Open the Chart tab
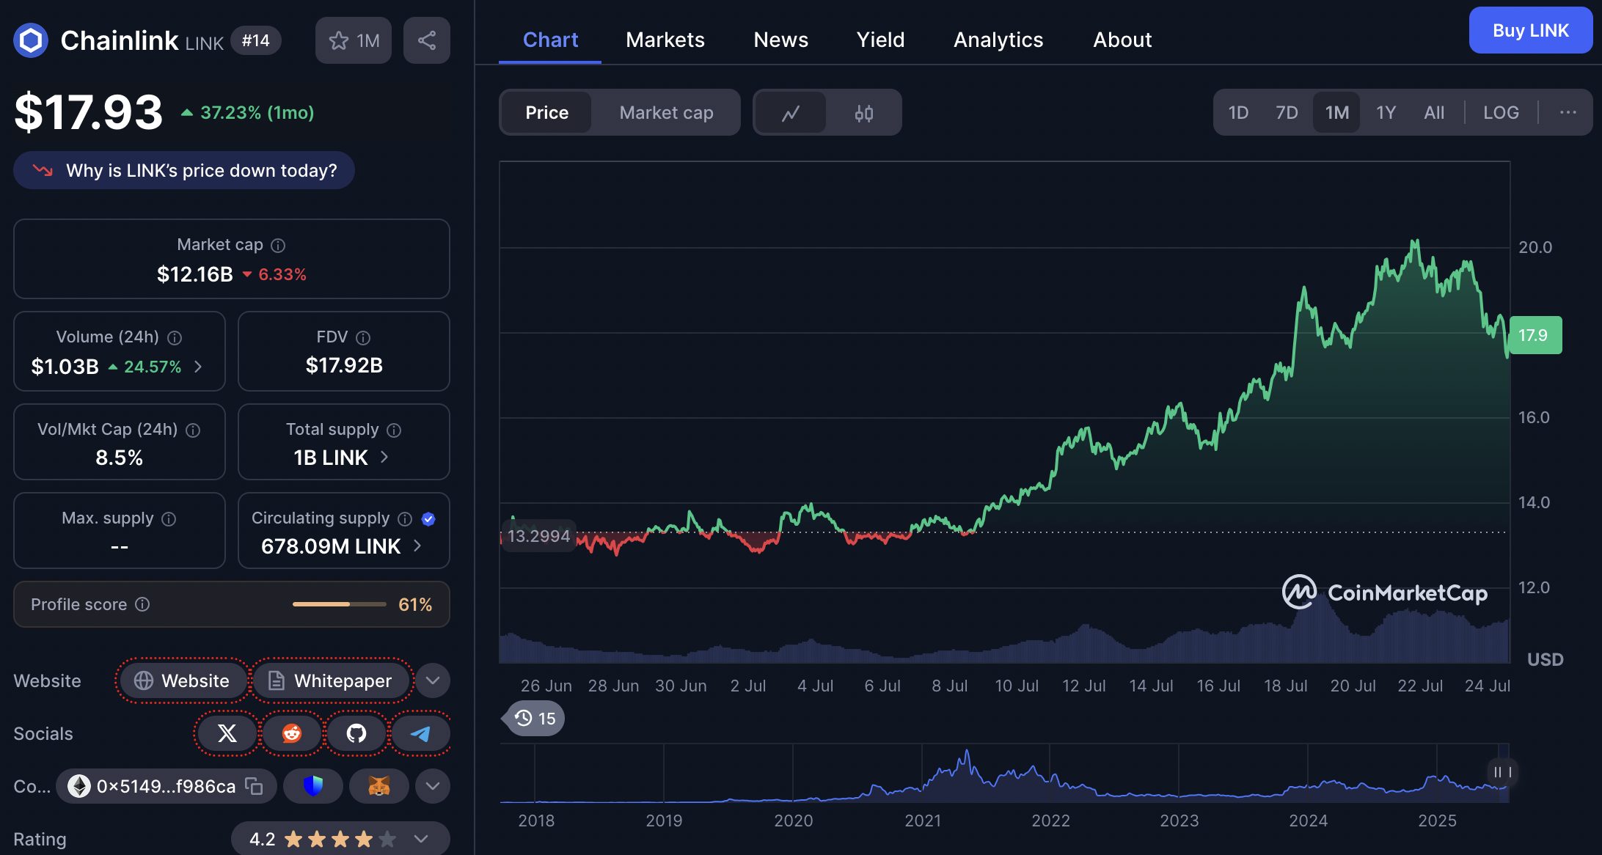This screenshot has height=855, width=1602. pos(550,40)
